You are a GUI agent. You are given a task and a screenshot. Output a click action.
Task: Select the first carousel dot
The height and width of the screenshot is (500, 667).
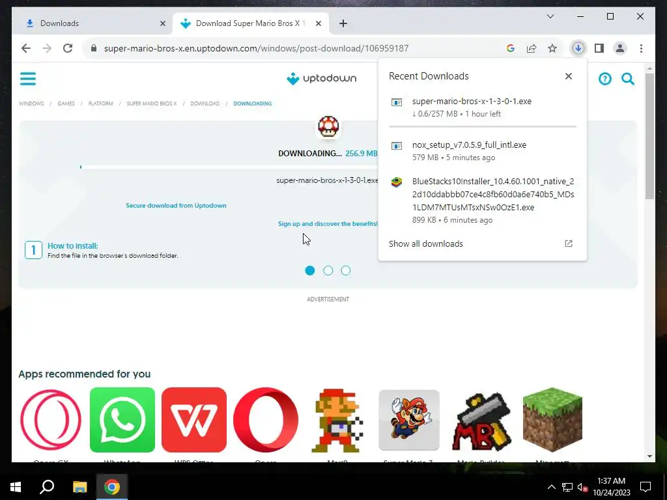click(x=309, y=270)
